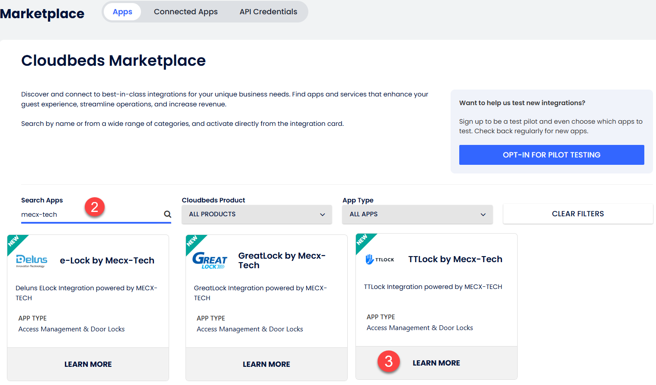Click the Clear Filters button
The image size is (656, 385).
point(578,214)
